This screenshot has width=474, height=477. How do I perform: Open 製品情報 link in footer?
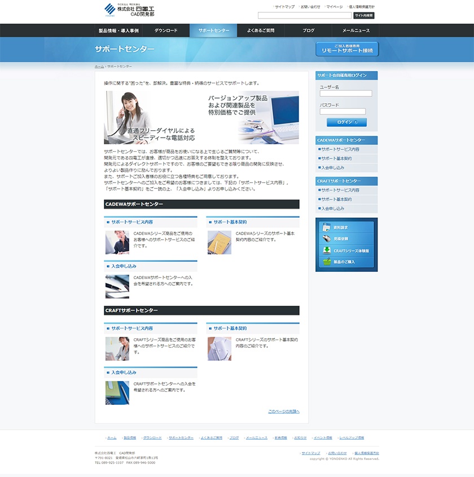pos(130,438)
